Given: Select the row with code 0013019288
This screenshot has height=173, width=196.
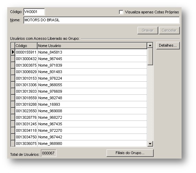Looking at the screenshot, I should click(x=81, y=104).
